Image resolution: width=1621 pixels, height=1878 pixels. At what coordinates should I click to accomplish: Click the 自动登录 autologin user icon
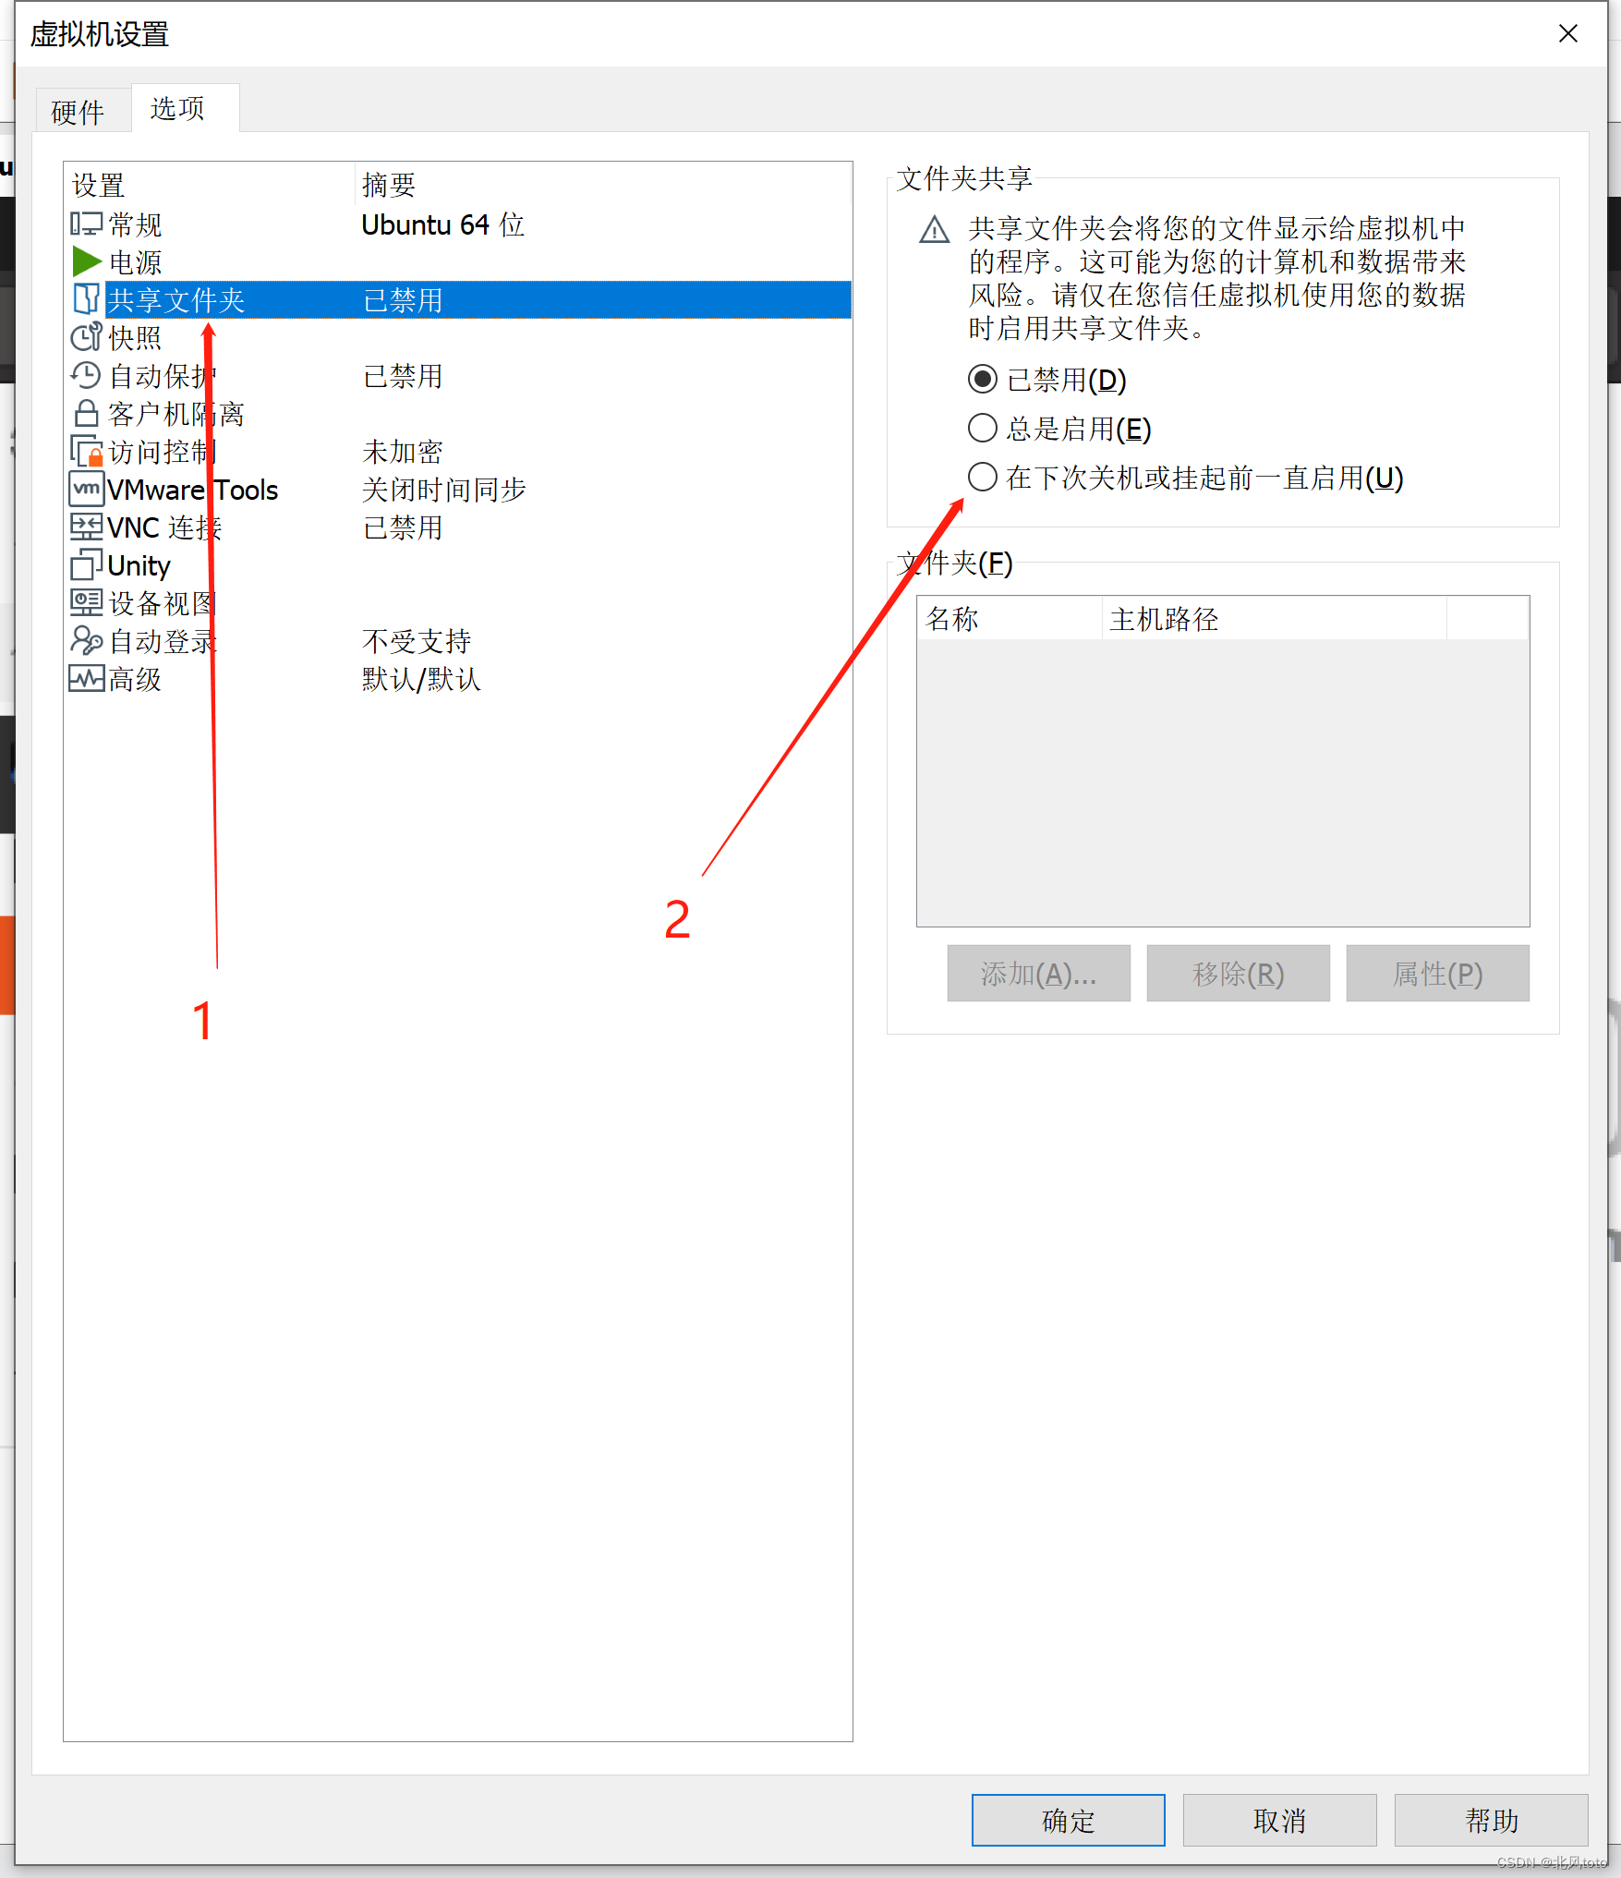[x=86, y=640]
